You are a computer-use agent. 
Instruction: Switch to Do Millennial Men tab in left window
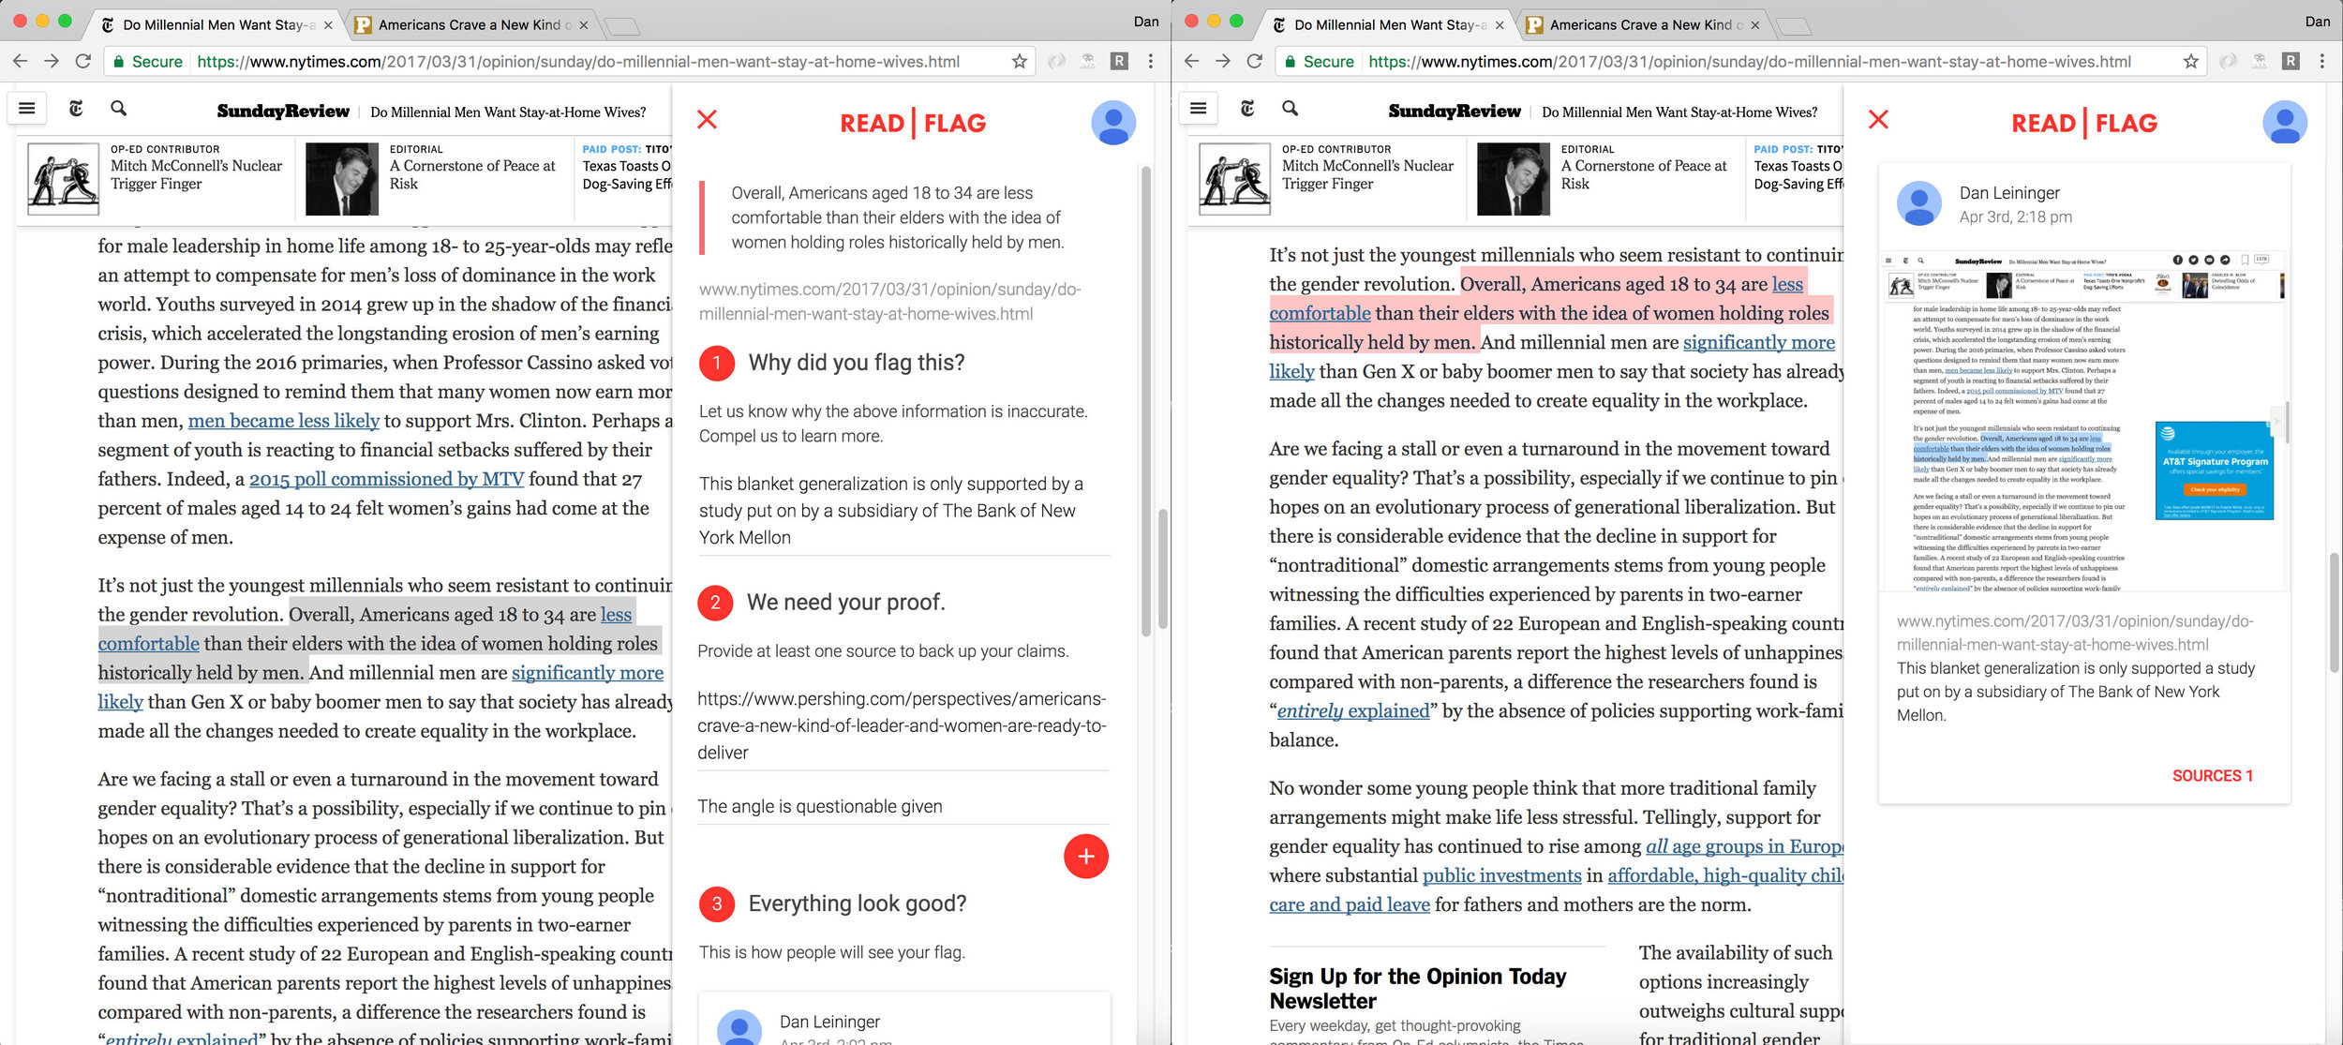(x=216, y=25)
